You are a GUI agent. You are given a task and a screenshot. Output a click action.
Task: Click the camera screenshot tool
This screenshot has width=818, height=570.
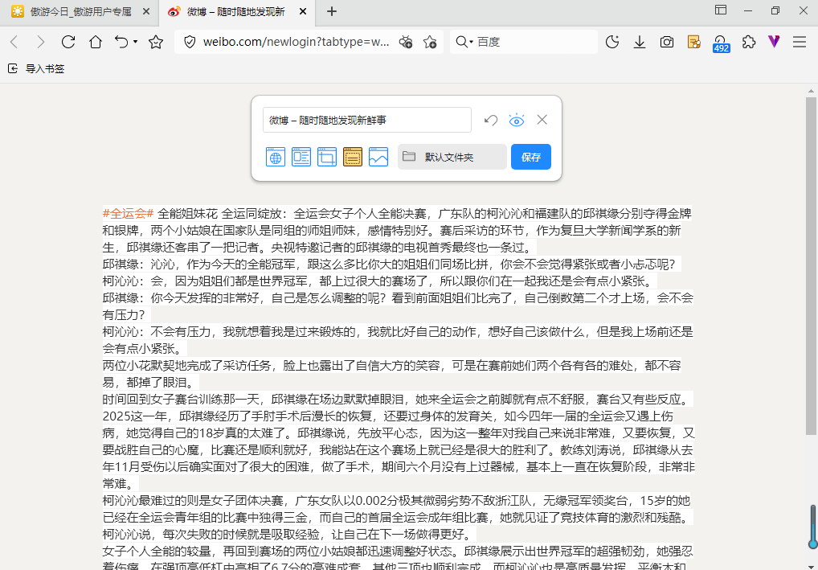[667, 43]
